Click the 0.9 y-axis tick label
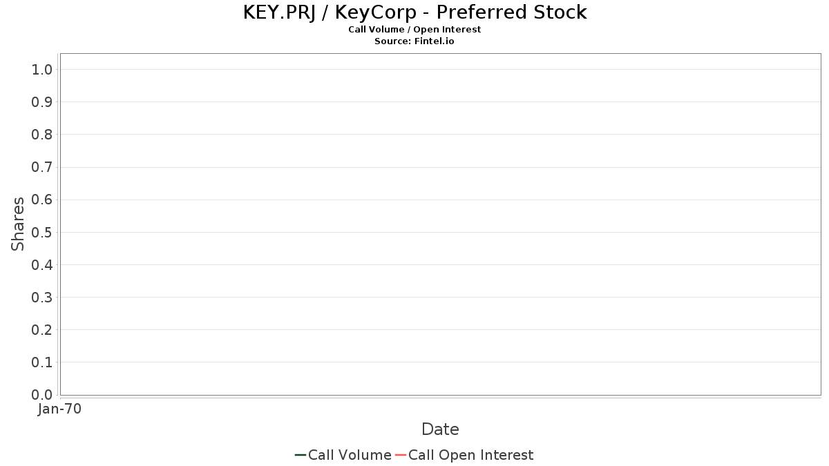Viewport: 829px width, 466px height. [x=42, y=102]
